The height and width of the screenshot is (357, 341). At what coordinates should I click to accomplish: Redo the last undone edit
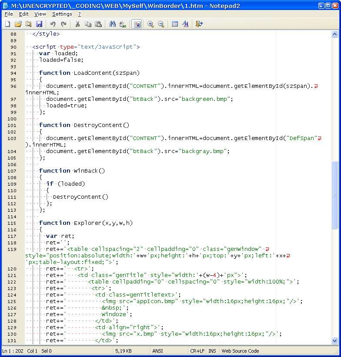64,24
